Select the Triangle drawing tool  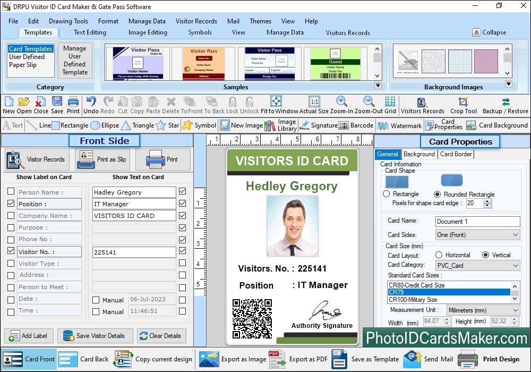pyautogui.click(x=138, y=125)
